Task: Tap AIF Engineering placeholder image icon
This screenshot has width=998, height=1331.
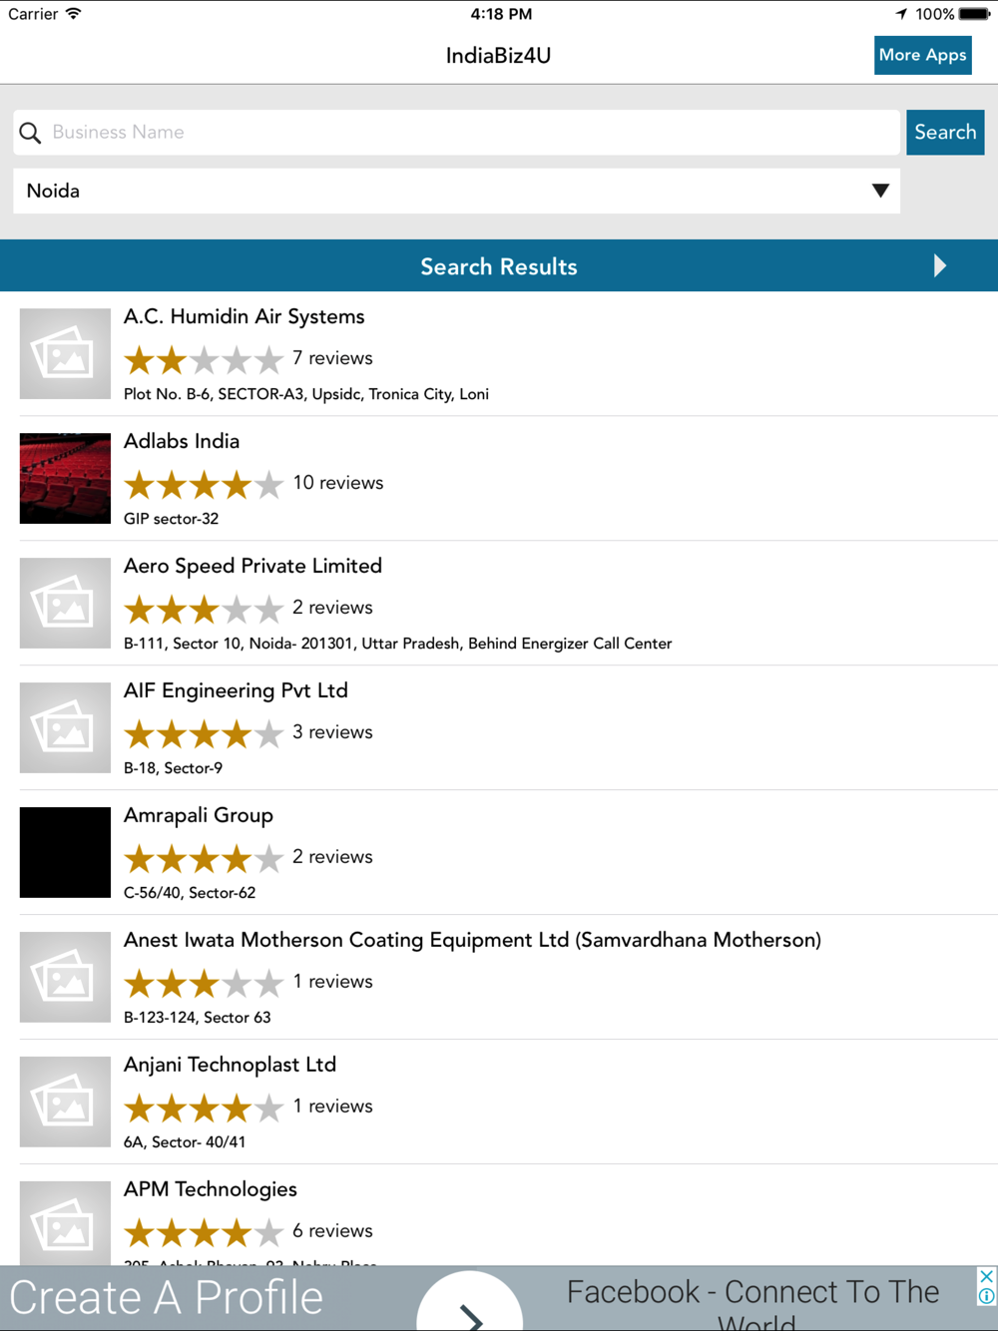Action: (x=65, y=728)
